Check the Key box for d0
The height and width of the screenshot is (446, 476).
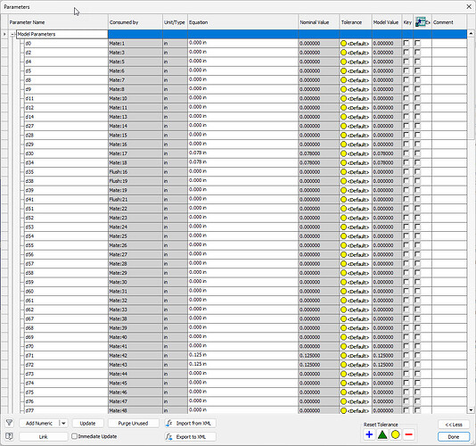pyautogui.click(x=406, y=43)
